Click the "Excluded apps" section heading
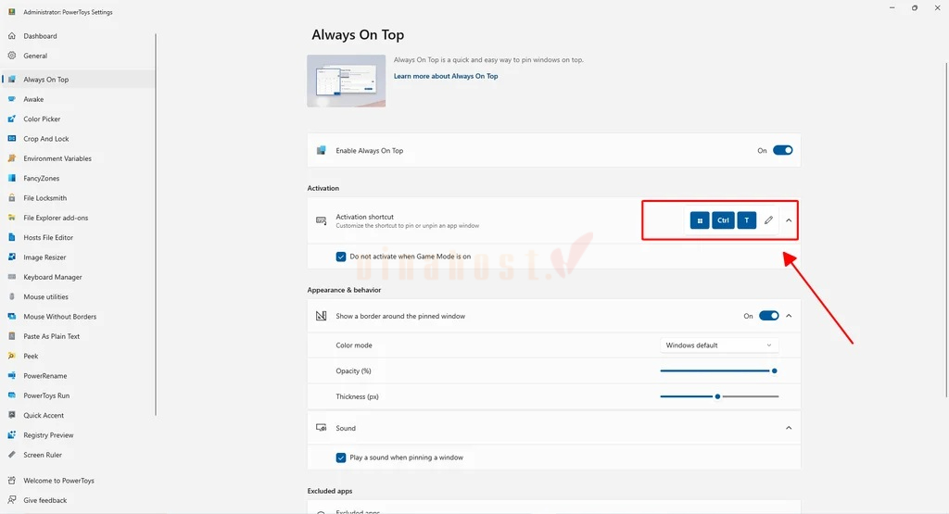The width and height of the screenshot is (949, 514). pos(330,491)
